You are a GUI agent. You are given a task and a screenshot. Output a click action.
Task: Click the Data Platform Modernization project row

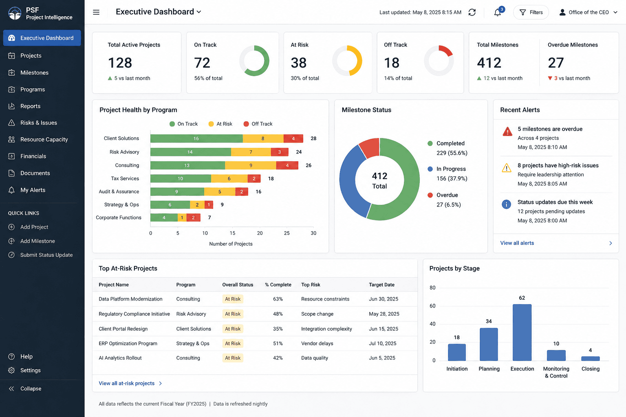pos(255,299)
